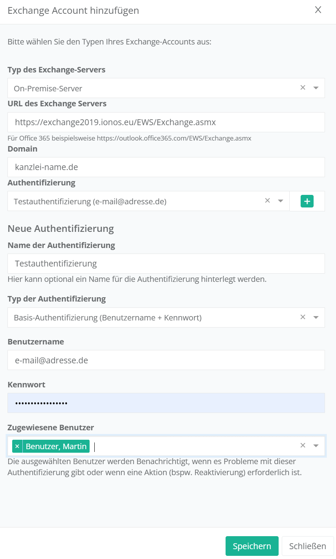Click the Benutzername input field
This screenshot has height=559, width=336.
coord(166,360)
